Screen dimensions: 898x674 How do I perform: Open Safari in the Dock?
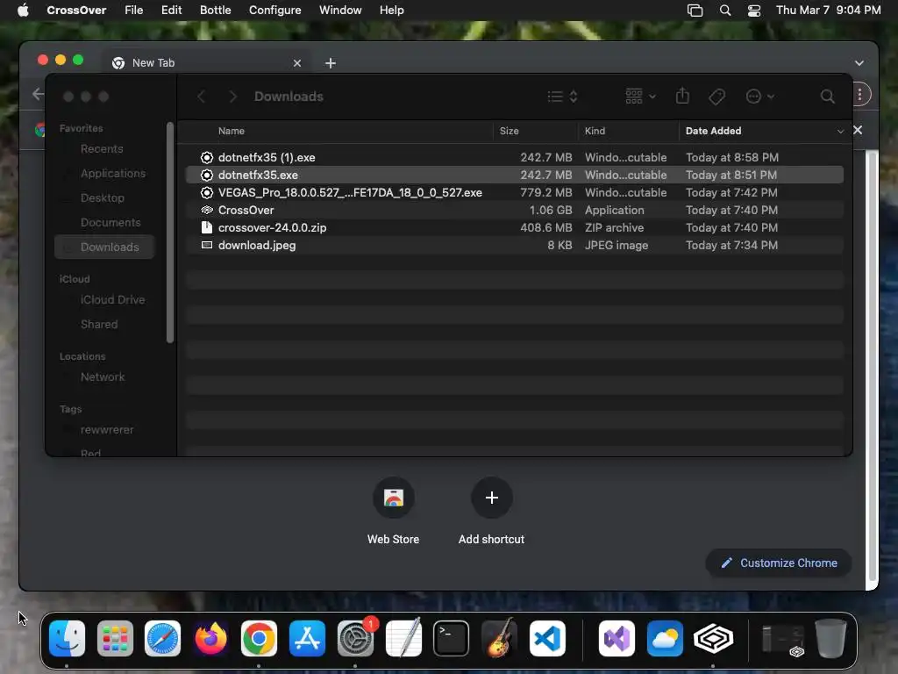pyautogui.click(x=162, y=638)
